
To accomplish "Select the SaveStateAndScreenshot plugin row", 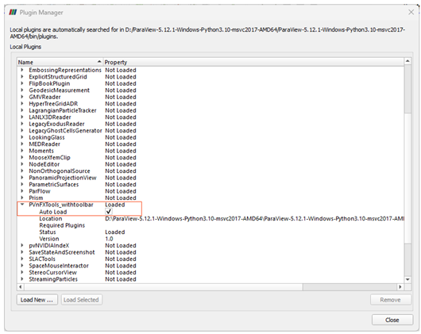I will tap(210, 252).
